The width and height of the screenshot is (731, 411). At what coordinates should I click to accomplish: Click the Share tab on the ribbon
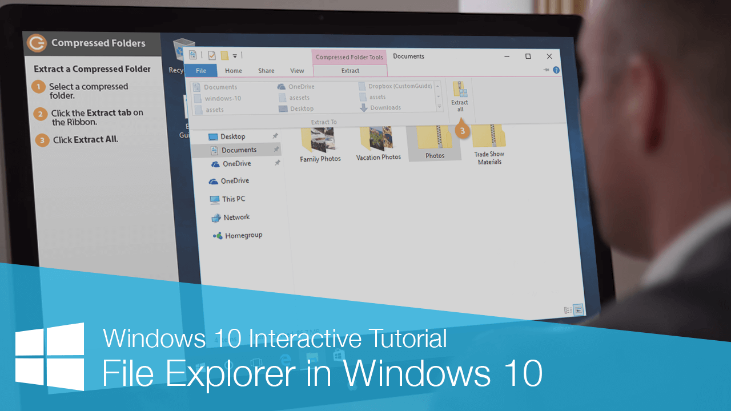(x=266, y=70)
